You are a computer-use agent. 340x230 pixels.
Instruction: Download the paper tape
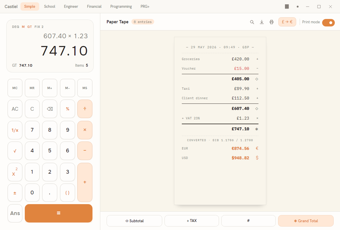[x=262, y=22]
